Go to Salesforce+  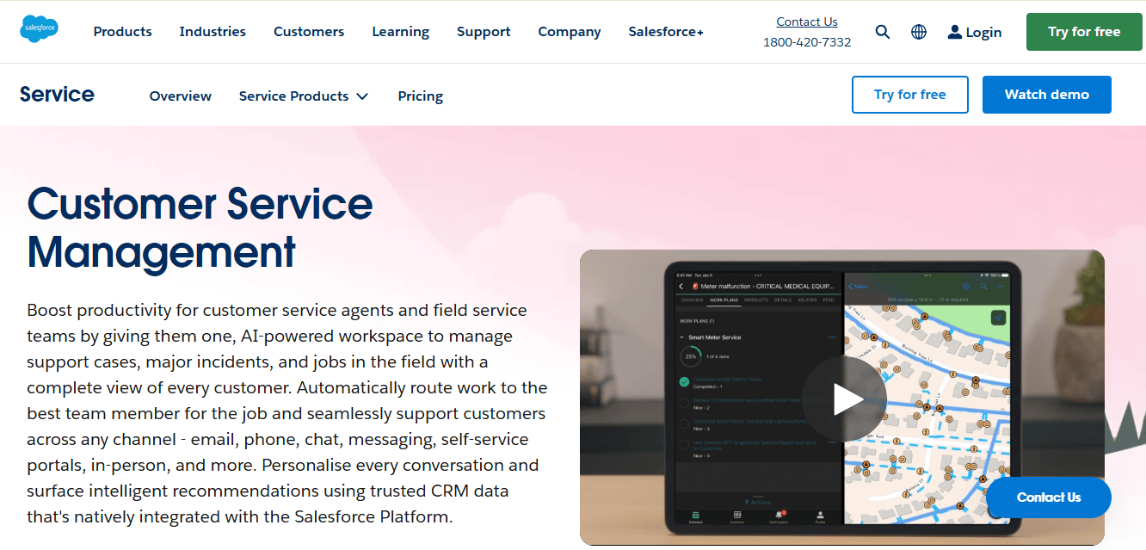[666, 32]
